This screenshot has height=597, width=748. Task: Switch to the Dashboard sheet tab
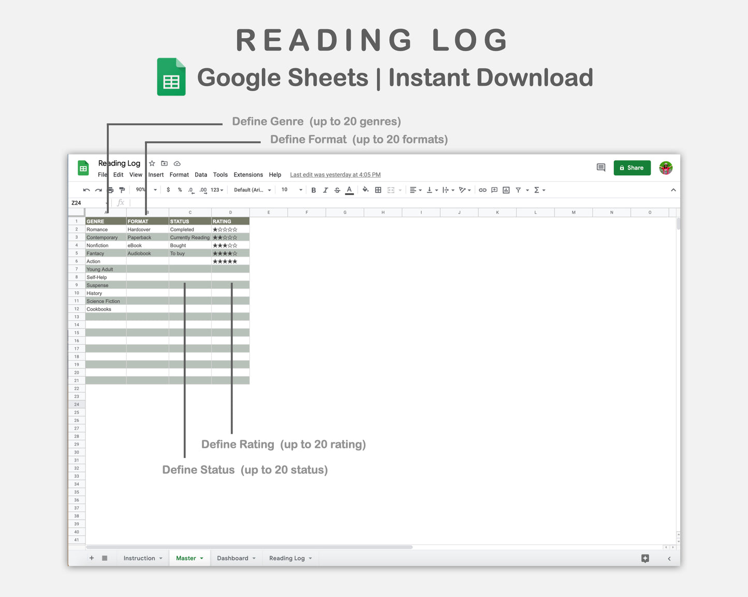tap(233, 558)
